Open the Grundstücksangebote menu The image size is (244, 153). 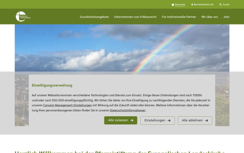pos(94,17)
